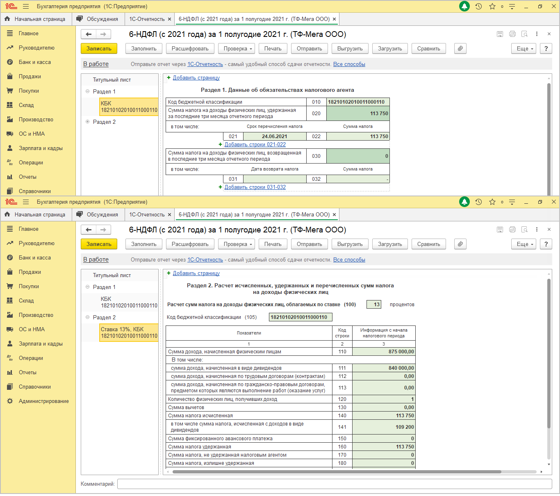Expand Раздел 2 tree node in Раздел 1 window

[87, 122]
